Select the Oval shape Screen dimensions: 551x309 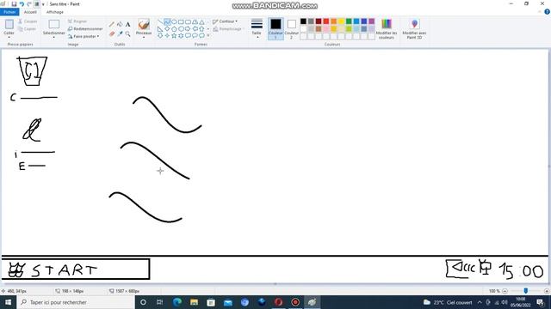174,21
